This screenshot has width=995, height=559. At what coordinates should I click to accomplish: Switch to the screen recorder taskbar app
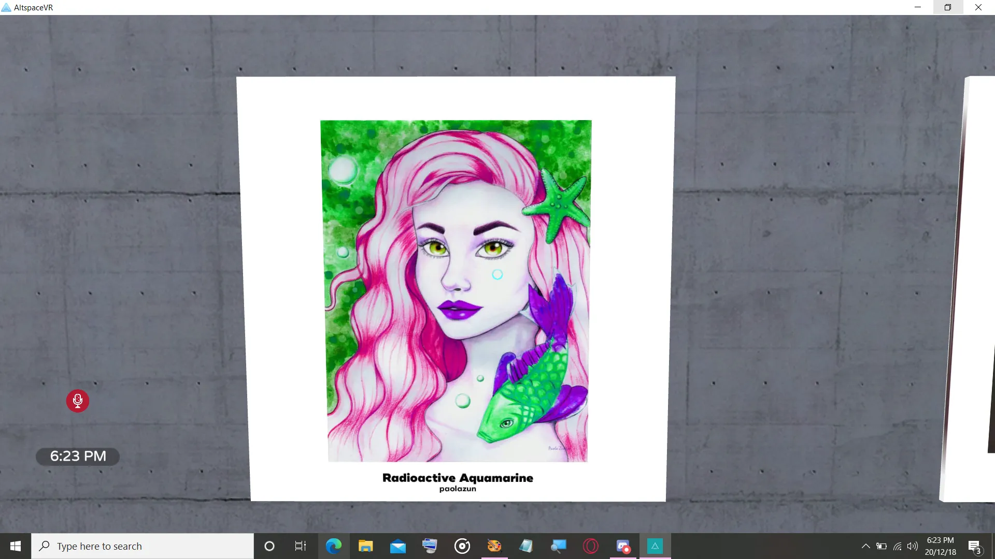623,546
